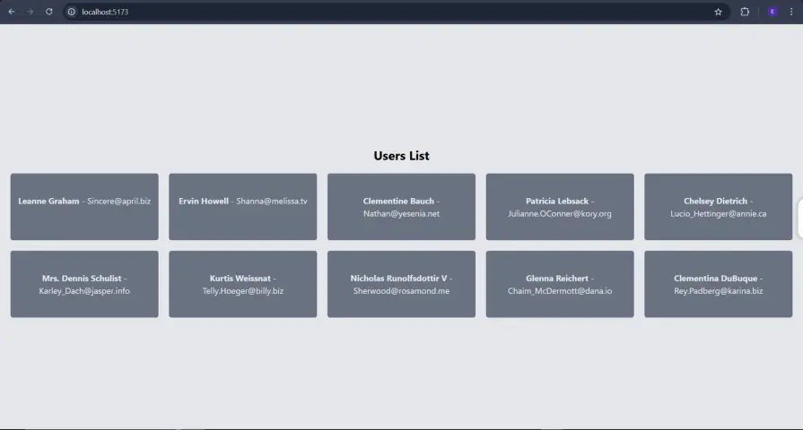This screenshot has width=803, height=430.
Task: Click Julianne.OConner@kory.org email
Action: pos(560,214)
